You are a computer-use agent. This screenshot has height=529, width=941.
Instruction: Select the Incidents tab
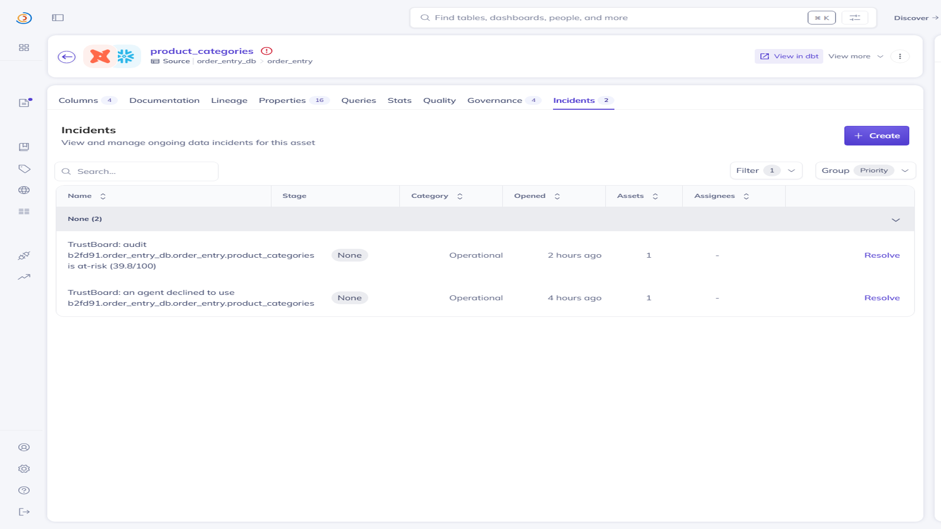coord(583,100)
